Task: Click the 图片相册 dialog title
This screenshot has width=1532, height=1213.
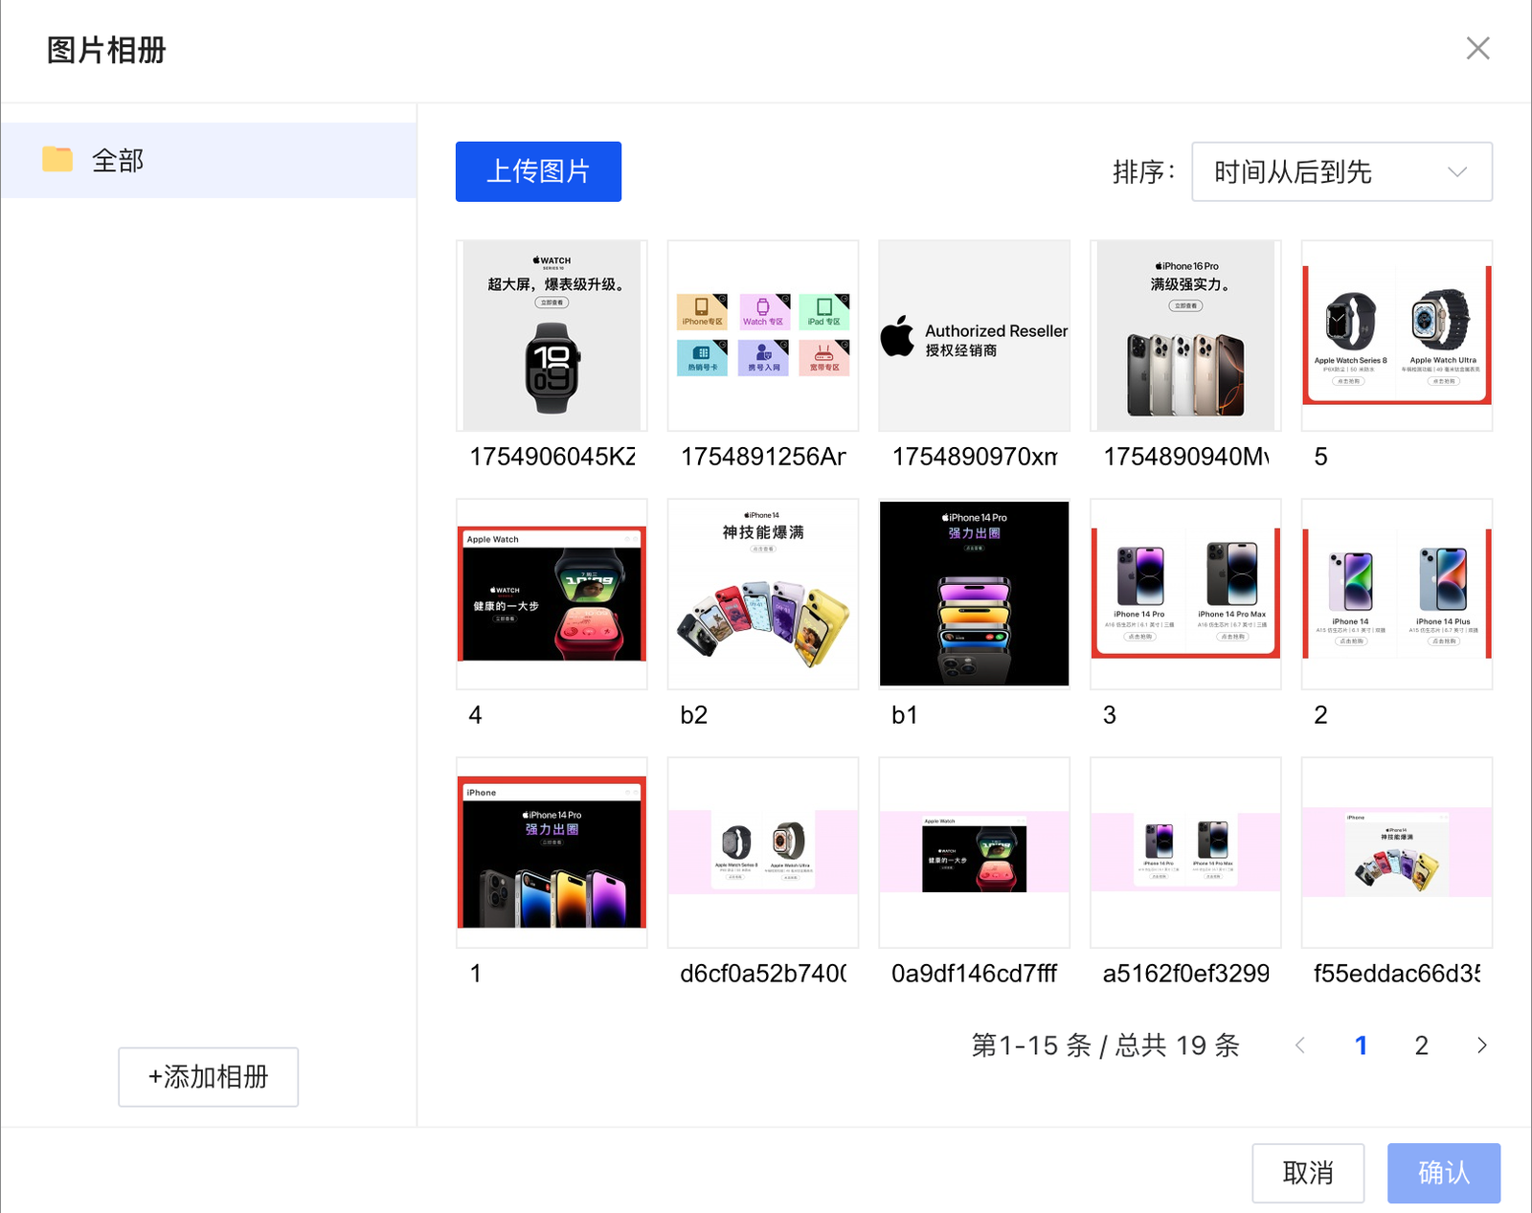Action: [x=106, y=50]
